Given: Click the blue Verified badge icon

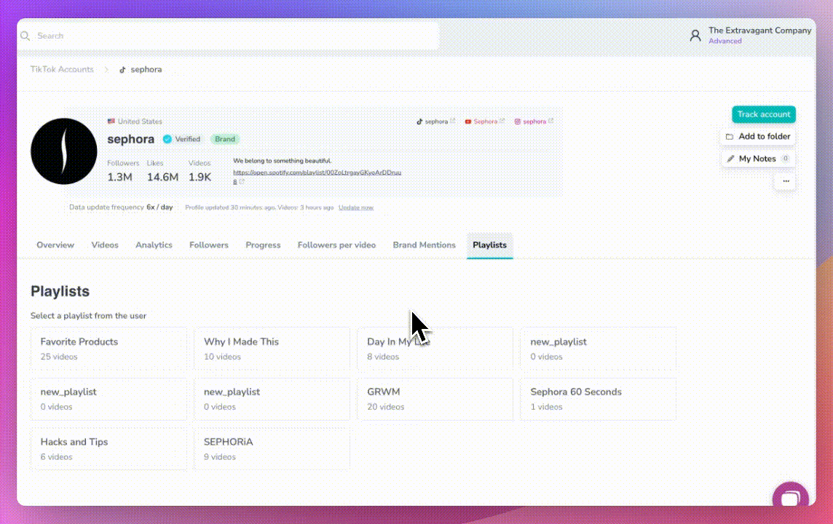Looking at the screenshot, I should click(167, 139).
